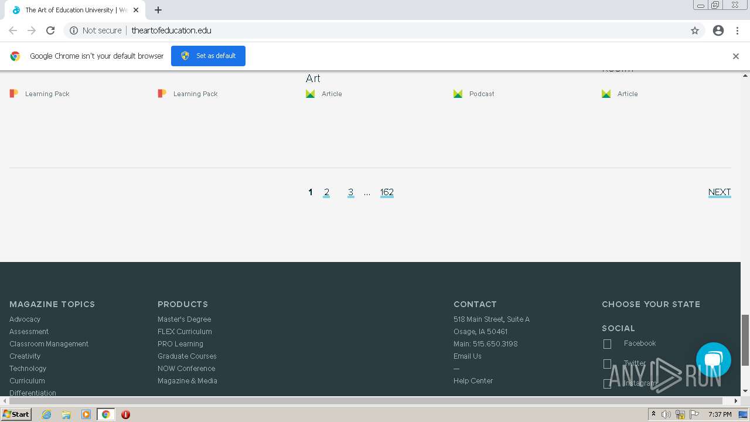
Task: Click the browser back arrow
Action: [x=13, y=30]
